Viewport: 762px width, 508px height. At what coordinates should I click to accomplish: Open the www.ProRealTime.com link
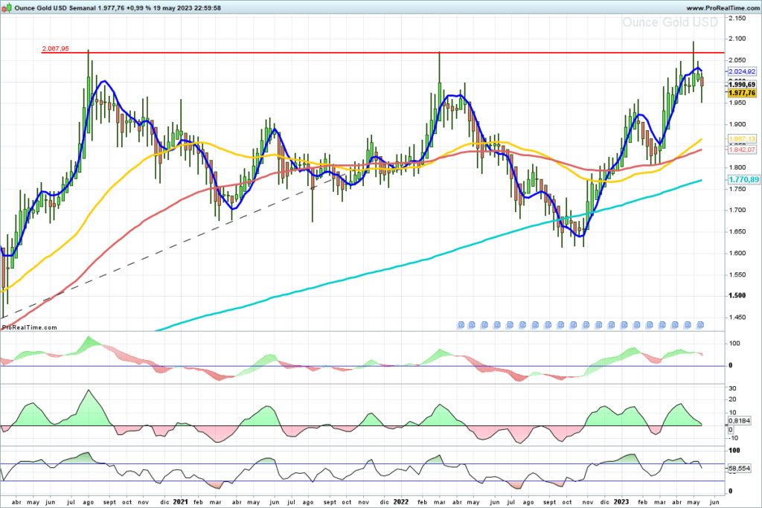[722, 8]
